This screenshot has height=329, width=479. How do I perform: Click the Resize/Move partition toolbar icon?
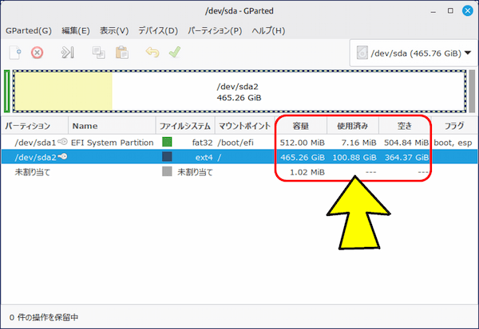[68, 53]
